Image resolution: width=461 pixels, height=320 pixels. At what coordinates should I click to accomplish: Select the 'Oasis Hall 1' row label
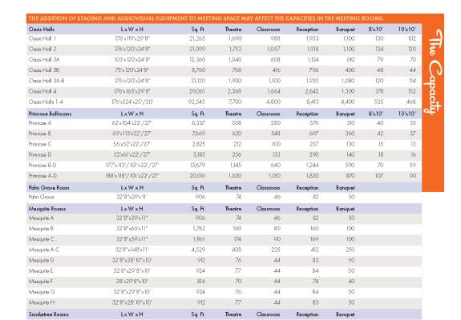point(42,38)
